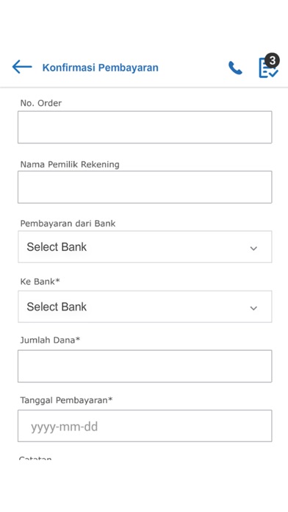Viewport: 288px width, 512px height.
Task: Click the Nama Pemilik Rekening label
Action: tap(70, 164)
